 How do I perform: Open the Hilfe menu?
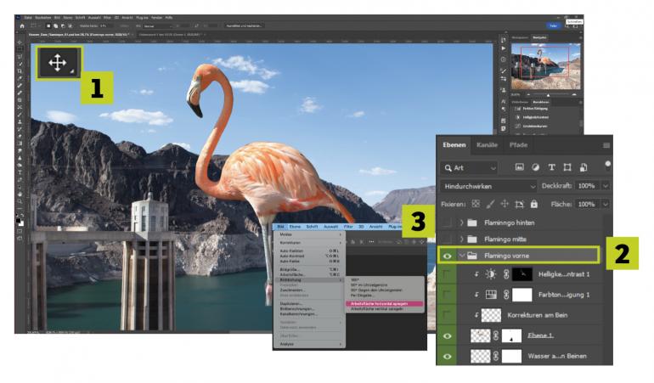click(x=169, y=18)
